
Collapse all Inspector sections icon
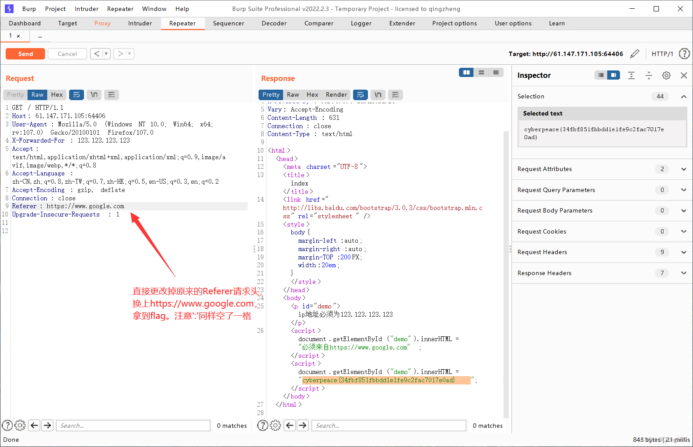(649, 75)
